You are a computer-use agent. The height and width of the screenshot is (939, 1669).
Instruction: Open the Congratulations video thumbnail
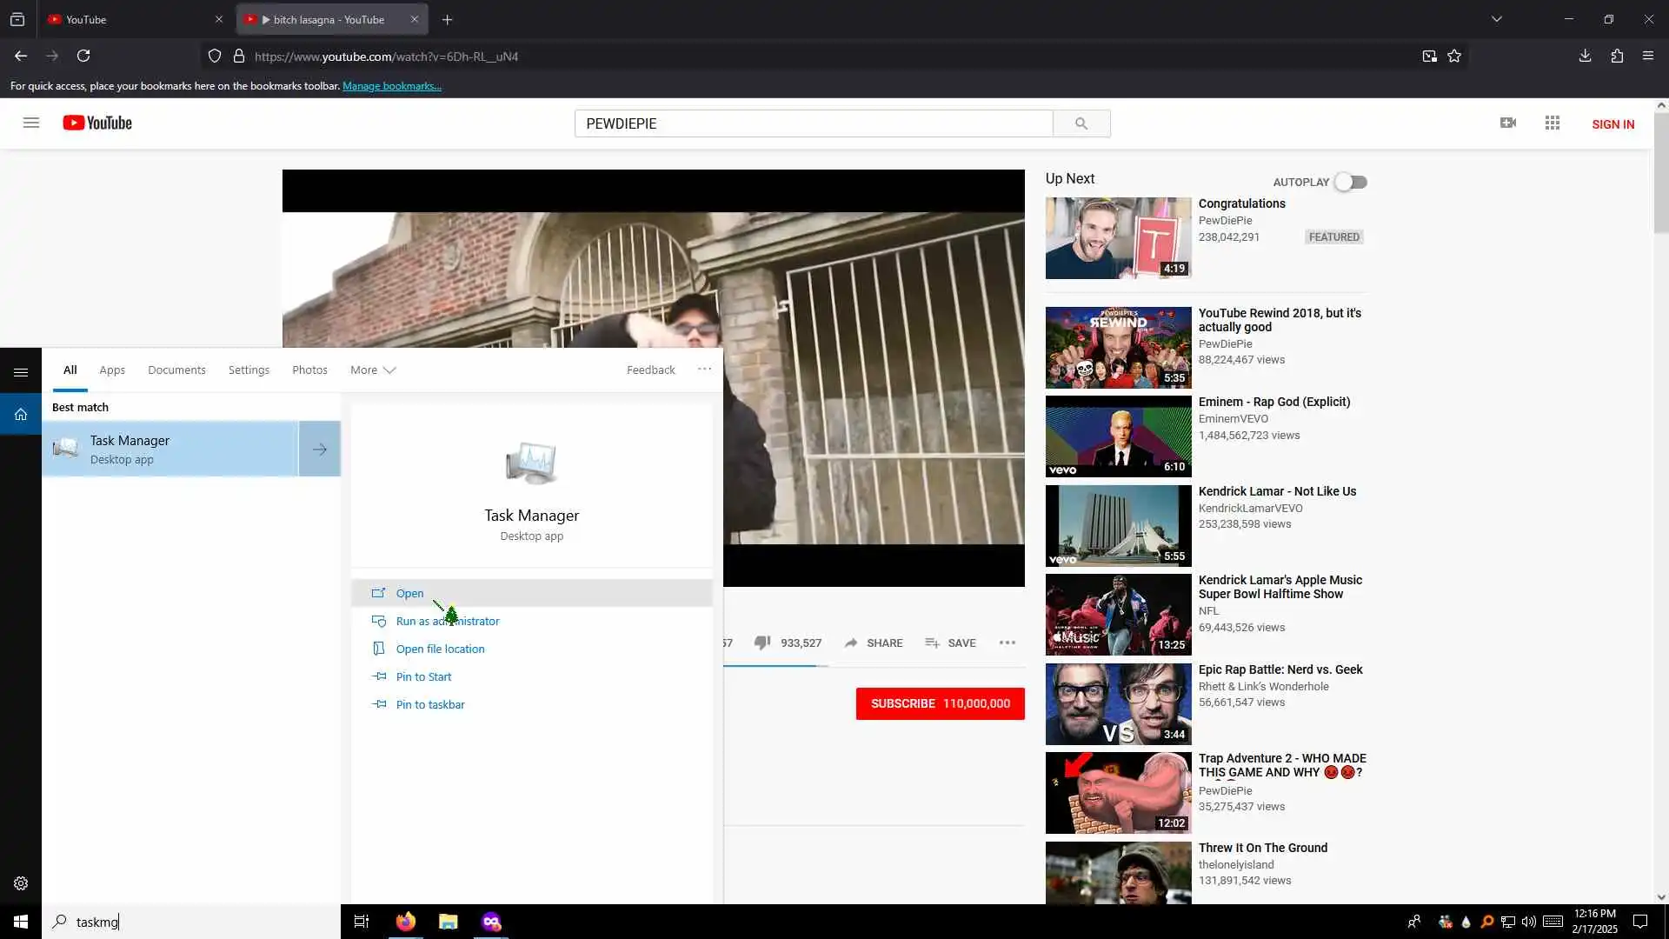tap(1118, 237)
